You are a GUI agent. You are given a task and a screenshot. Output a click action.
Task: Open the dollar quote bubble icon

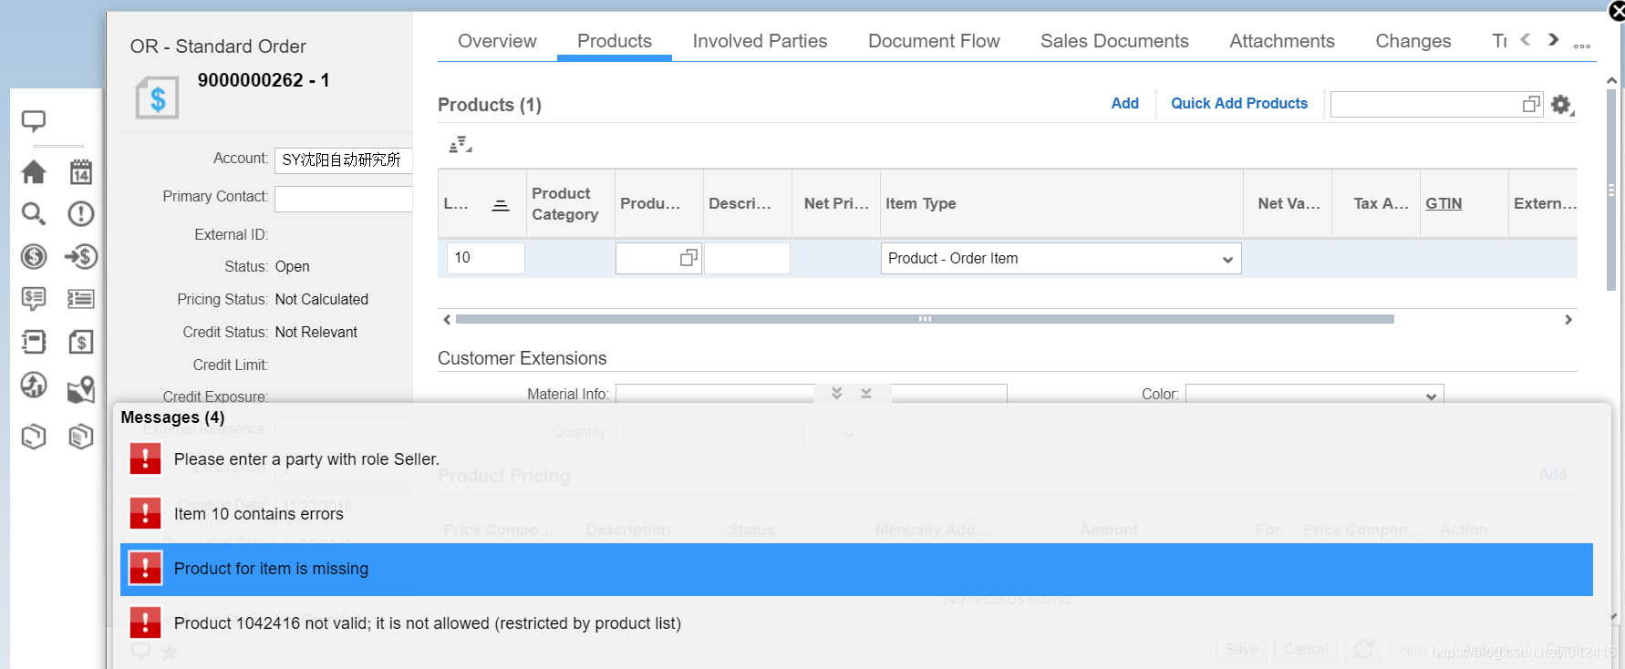click(x=34, y=299)
